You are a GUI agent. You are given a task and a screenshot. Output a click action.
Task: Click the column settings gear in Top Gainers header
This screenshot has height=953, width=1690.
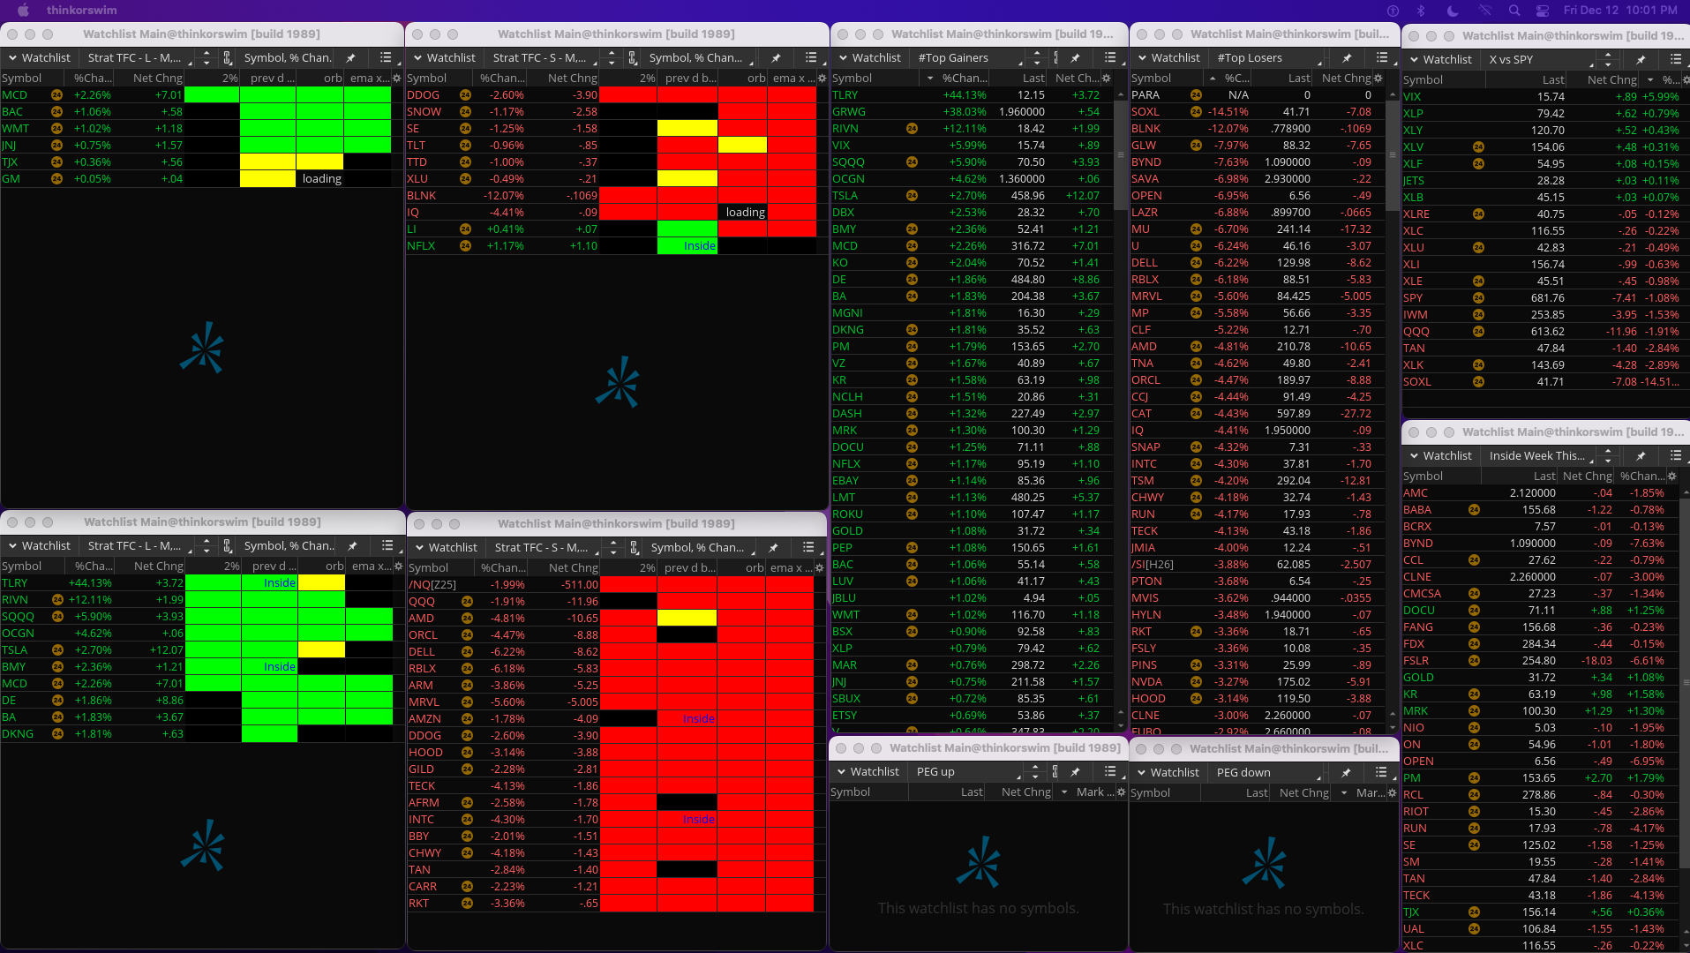tap(1107, 79)
